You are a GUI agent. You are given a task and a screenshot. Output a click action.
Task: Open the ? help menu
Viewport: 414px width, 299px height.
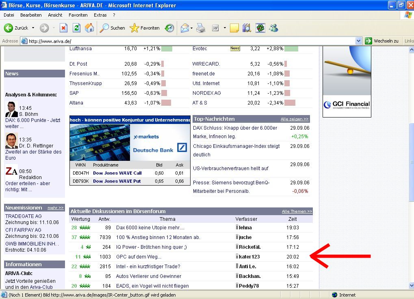114,15
